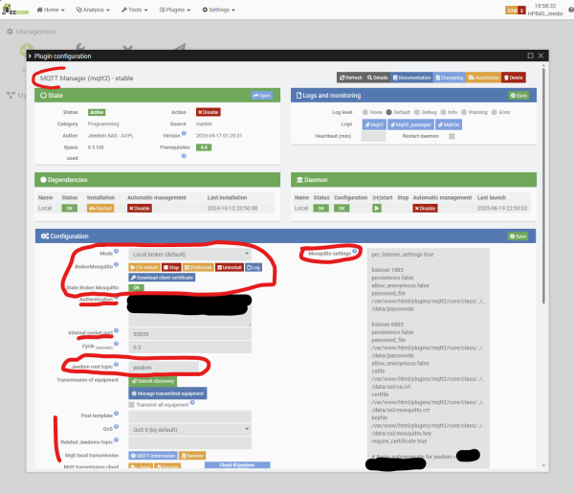The height and width of the screenshot is (494, 574).
Task: Disable dependencies automatic management
Action: [x=140, y=209]
